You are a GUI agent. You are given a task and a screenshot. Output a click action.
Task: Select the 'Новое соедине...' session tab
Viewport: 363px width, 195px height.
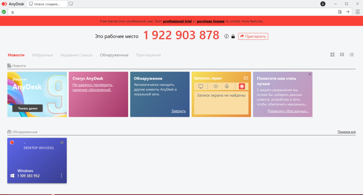point(46,4)
